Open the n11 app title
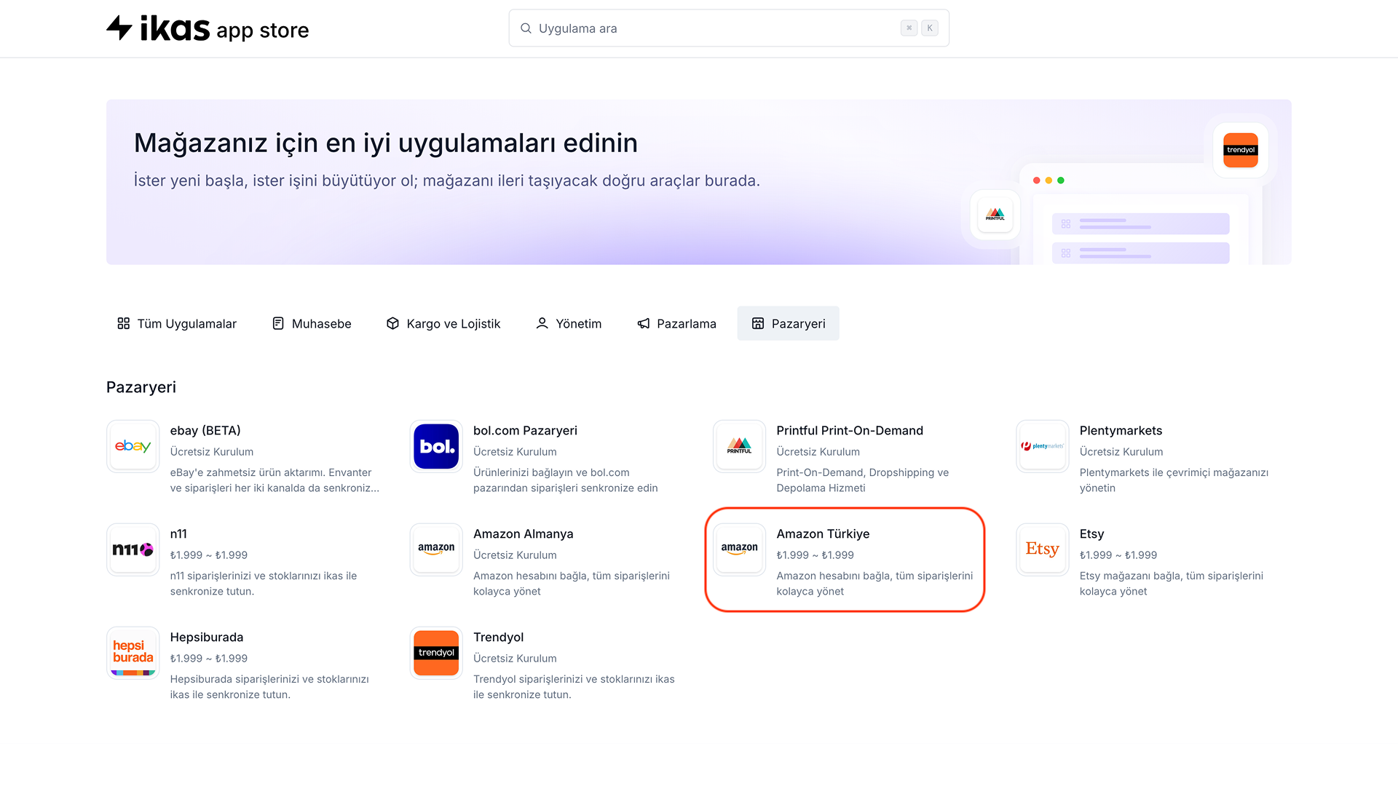 tap(178, 534)
